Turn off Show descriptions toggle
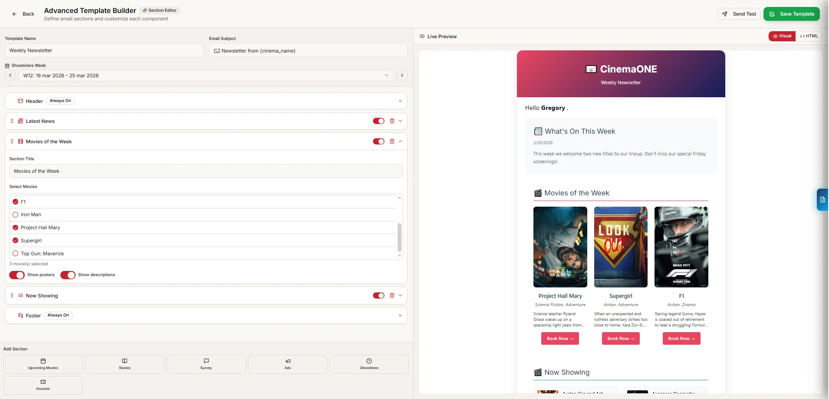 (68, 275)
